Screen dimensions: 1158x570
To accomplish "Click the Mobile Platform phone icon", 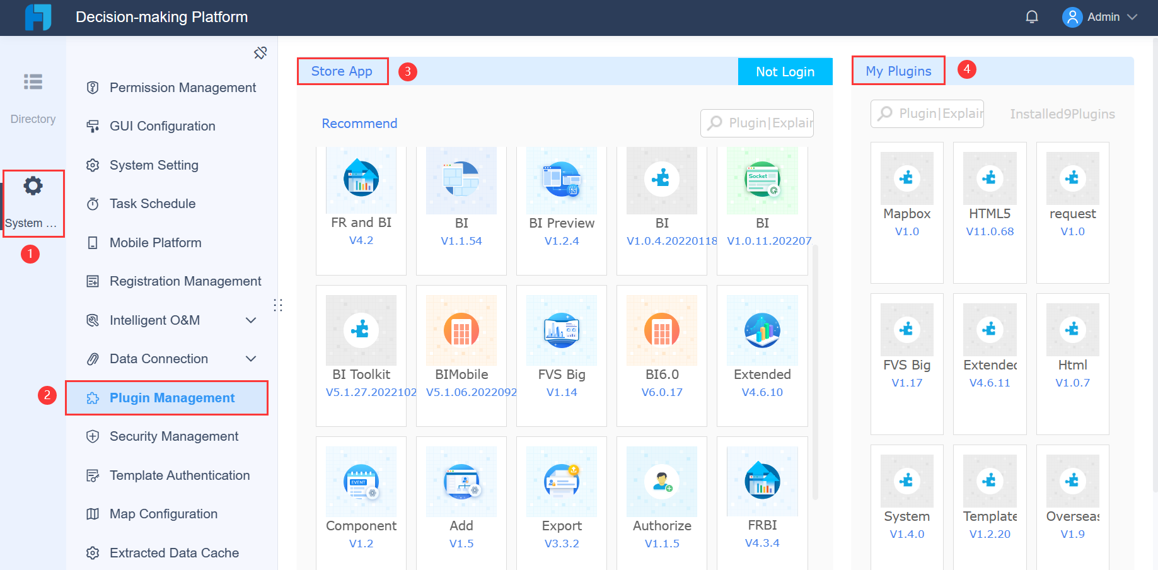I will [x=93, y=242].
